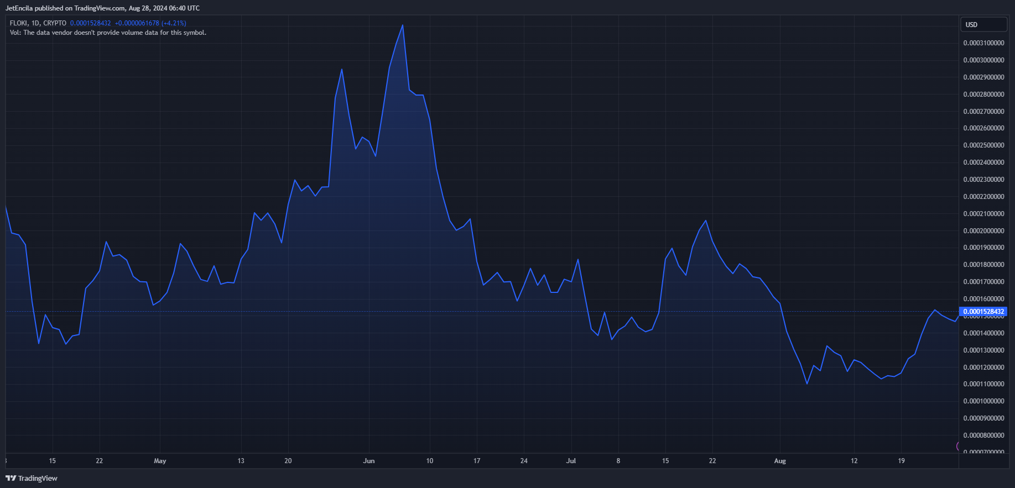The image size is (1015, 488).
Task: Select the Jul label on the time axis
Action: tap(571, 461)
